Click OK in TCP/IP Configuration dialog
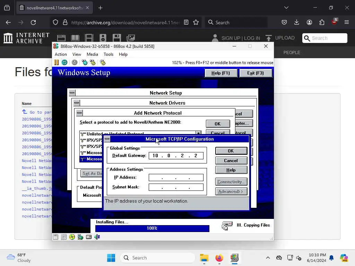Screen dimensions: 355x266 [x=231, y=151]
